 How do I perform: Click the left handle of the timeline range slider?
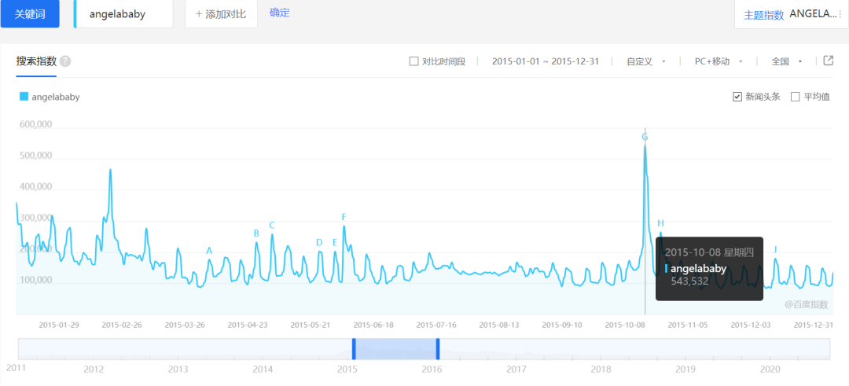(354, 349)
